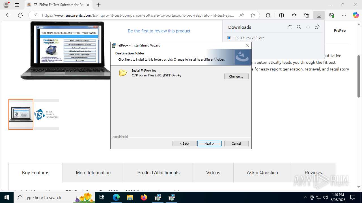This screenshot has width=362, height=203.
Task: Switch to More Information tab
Action: pos(93,173)
